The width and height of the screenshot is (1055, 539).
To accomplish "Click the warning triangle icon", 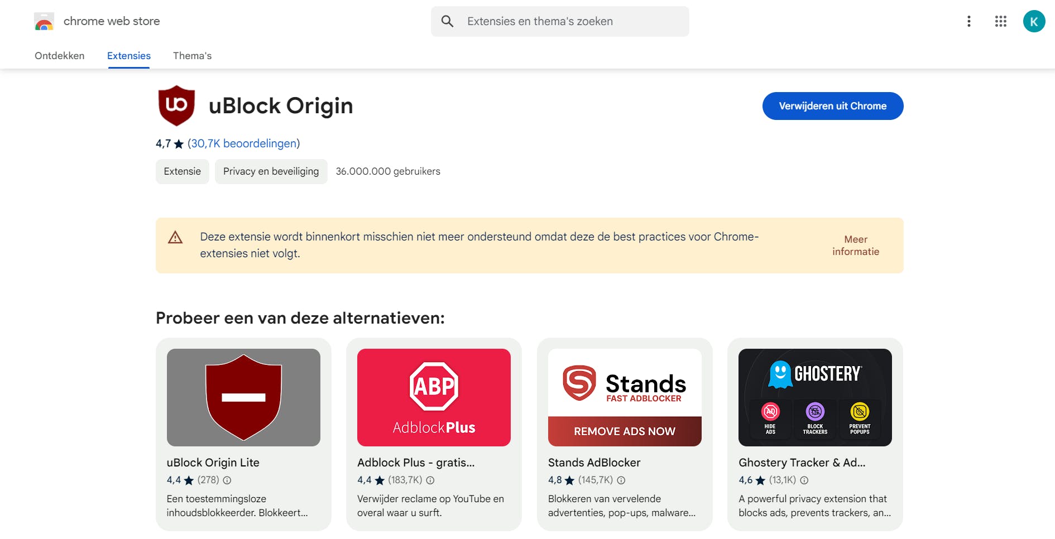I will (175, 238).
